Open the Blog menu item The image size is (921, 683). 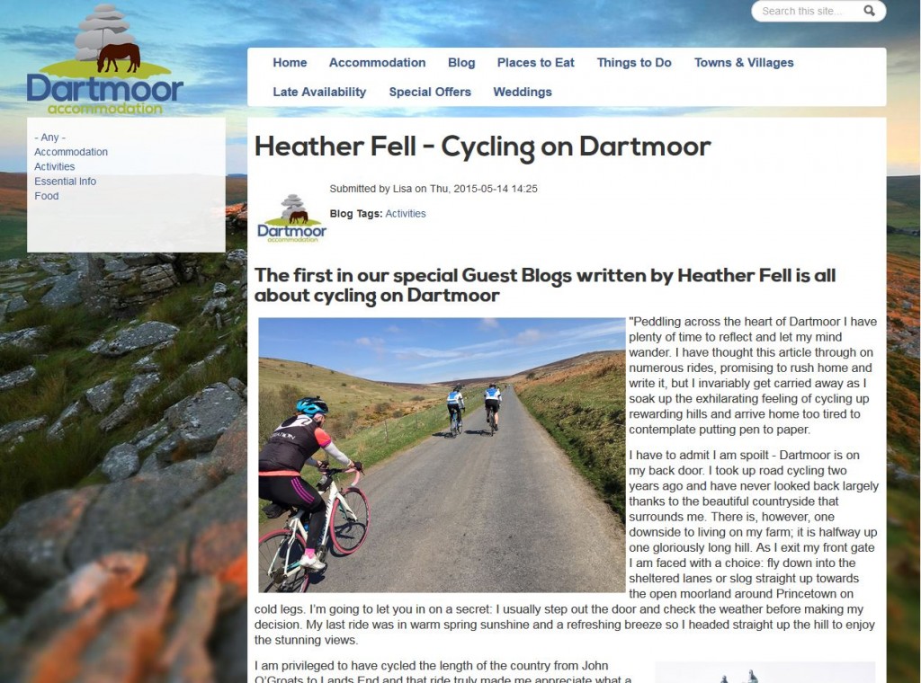coord(461,63)
